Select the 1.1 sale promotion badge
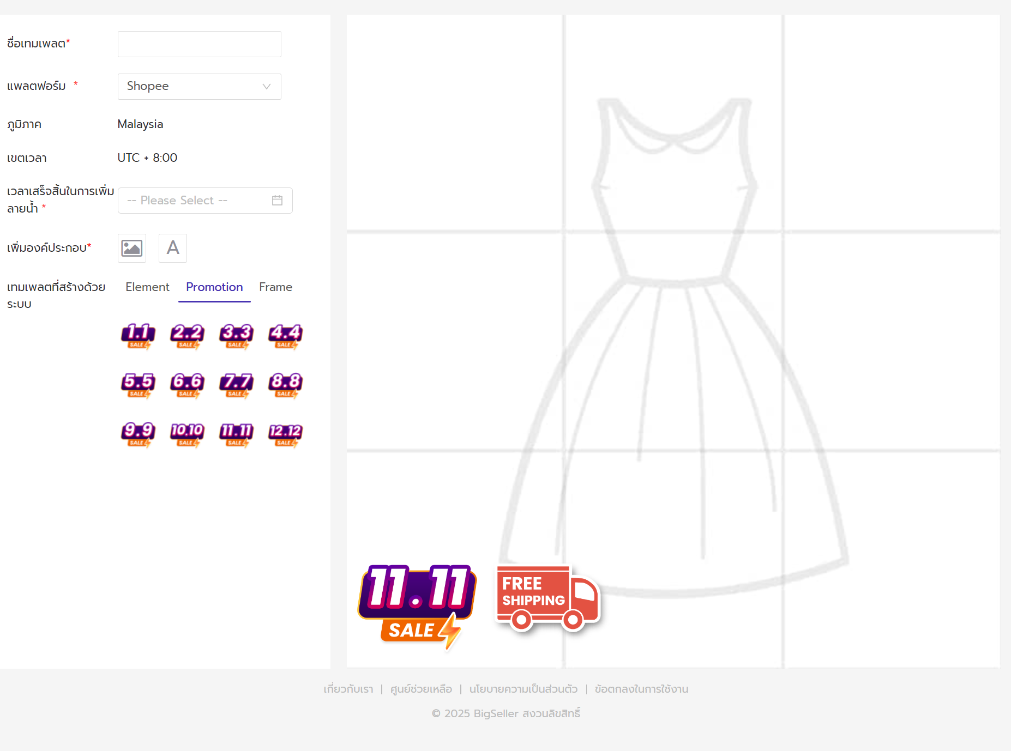The height and width of the screenshot is (751, 1011). coord(138,336)
